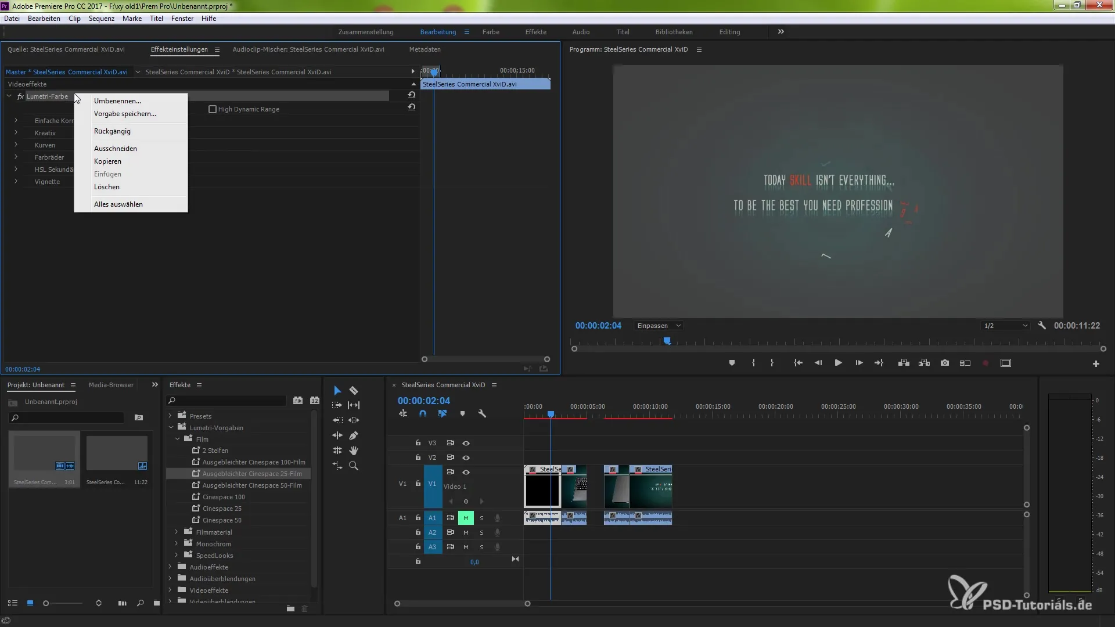Open program monitor wrench settings
This screenshot has width=1115, height=627.
click(1042, 326)
